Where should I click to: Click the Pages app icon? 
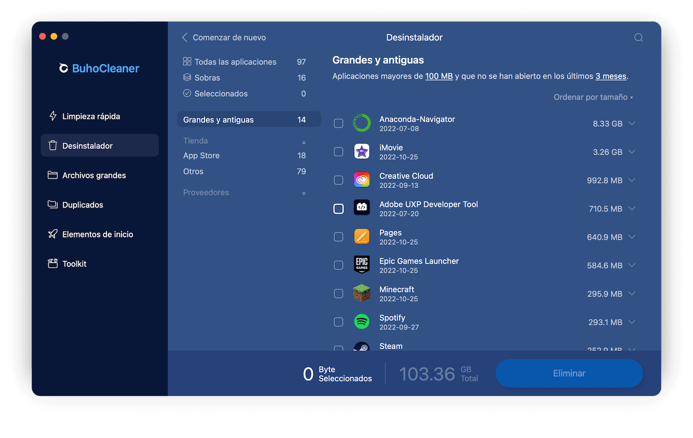(x=362, y=237)
